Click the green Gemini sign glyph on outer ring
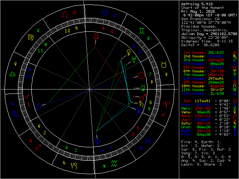Viewport: 239px width, 179px height. pos(142,31)
